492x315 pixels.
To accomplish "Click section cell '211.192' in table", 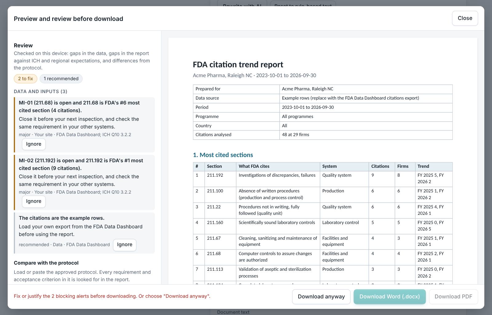I will (x=220, y=179).
